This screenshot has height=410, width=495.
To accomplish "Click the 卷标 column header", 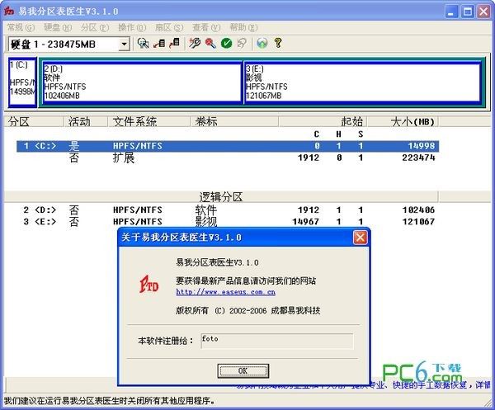I will click(x=234, y=121).
